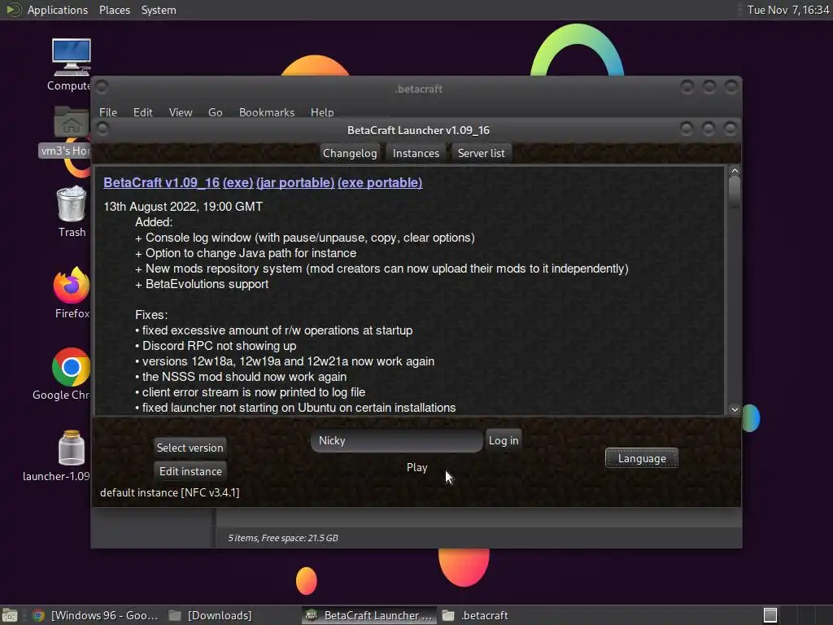Open the BetaCraft v1.09_16 link
The width and height of the screenshot is (833, 625).
162,182
